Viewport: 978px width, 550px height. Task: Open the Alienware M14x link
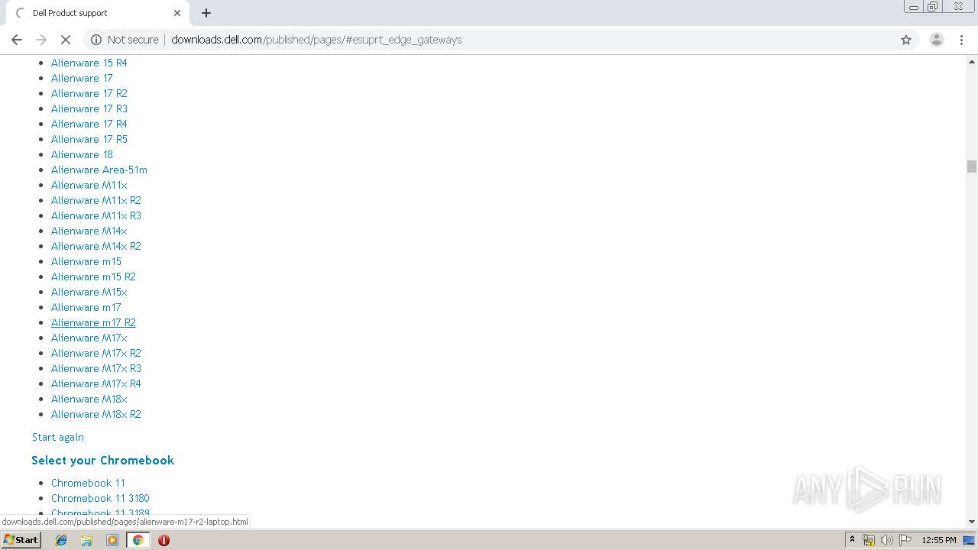point(89,231)
